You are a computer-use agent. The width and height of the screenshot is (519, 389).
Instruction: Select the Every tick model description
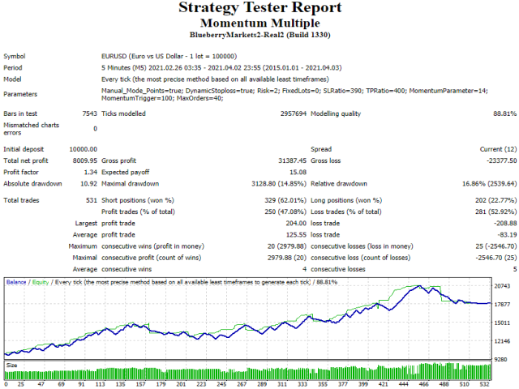tap(215, 79)
